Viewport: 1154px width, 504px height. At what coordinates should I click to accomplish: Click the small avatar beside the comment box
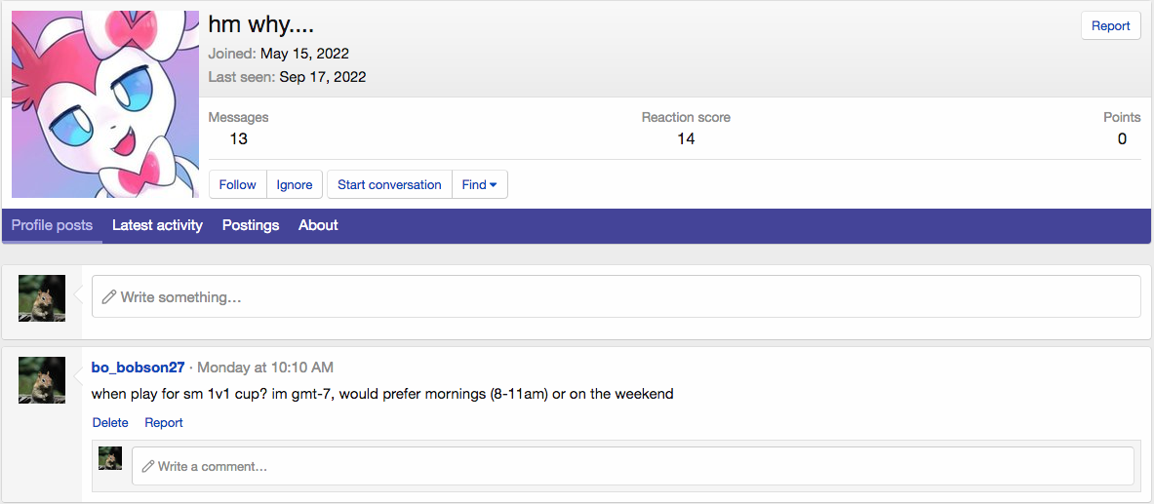(x=110, y=458)
